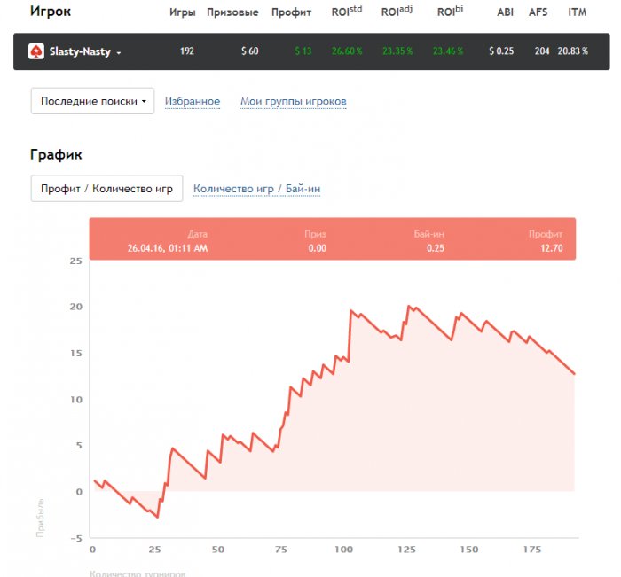Click the ITM column header
The height and width of the screenshot is (577, 621).
pos(578,13)
